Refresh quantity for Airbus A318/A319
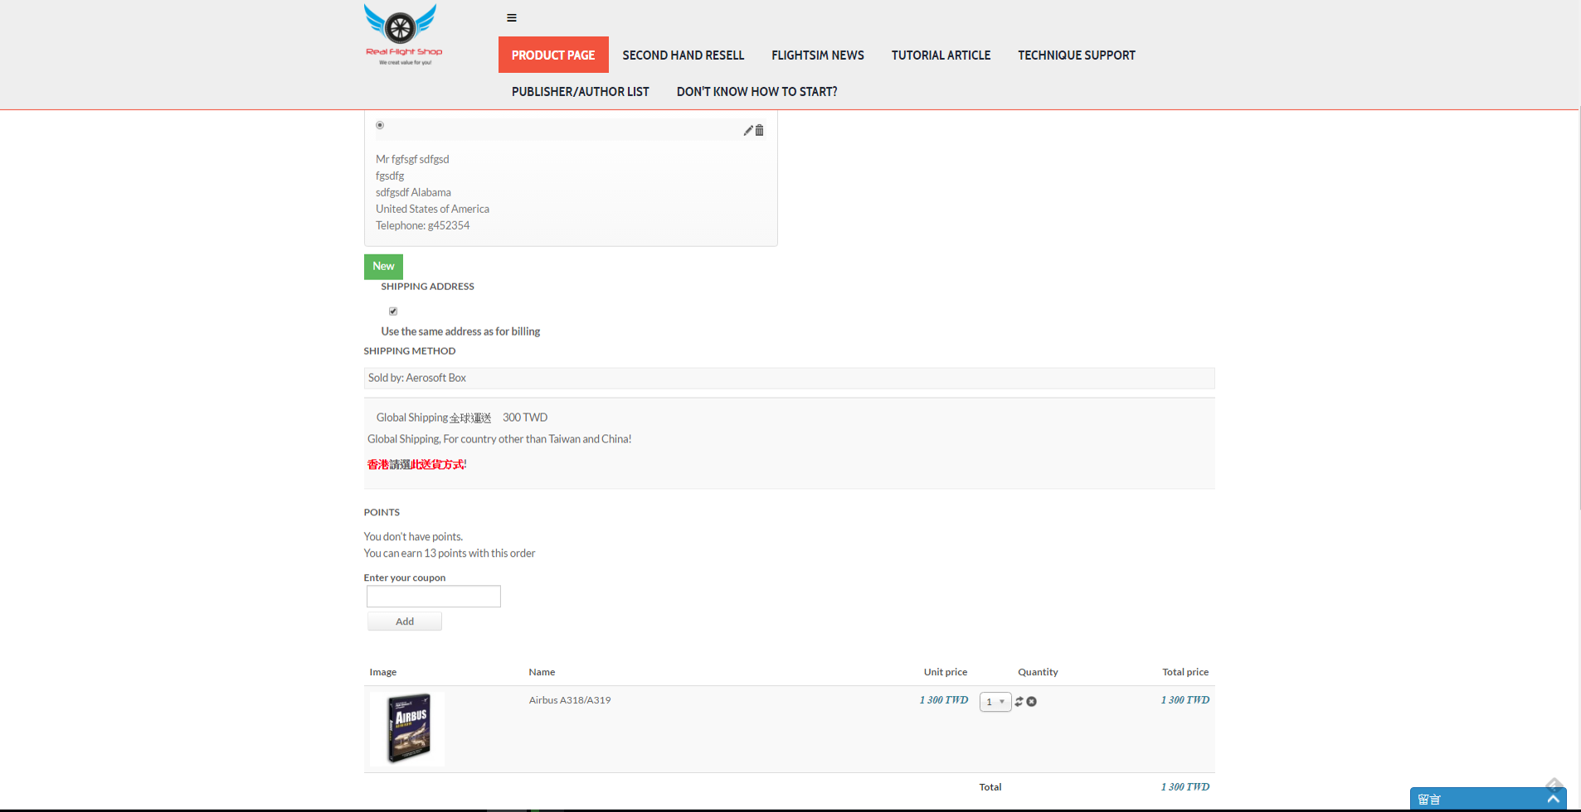The width and height of the screenshot is (1581, 812). (x=1019, y=701)
